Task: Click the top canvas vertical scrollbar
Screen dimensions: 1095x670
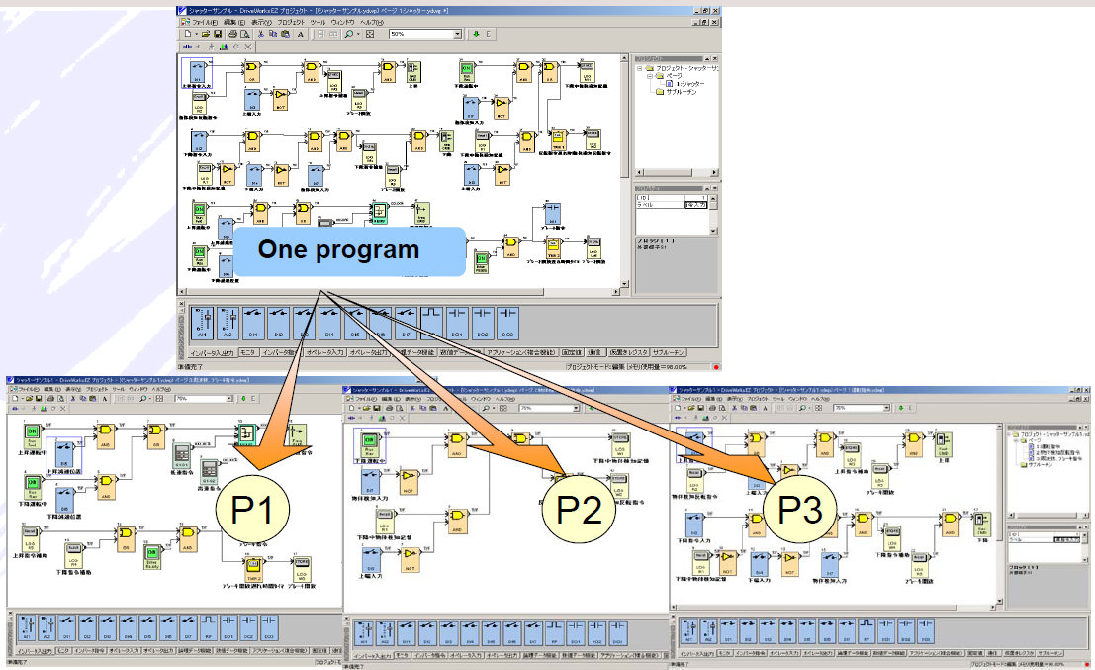Action: point(625,171)
